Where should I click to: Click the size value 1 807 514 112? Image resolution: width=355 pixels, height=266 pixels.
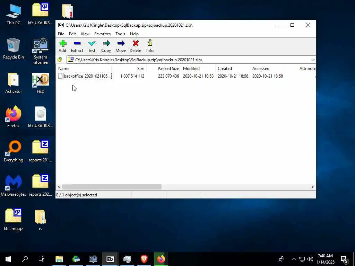click(x=132, y=76)
